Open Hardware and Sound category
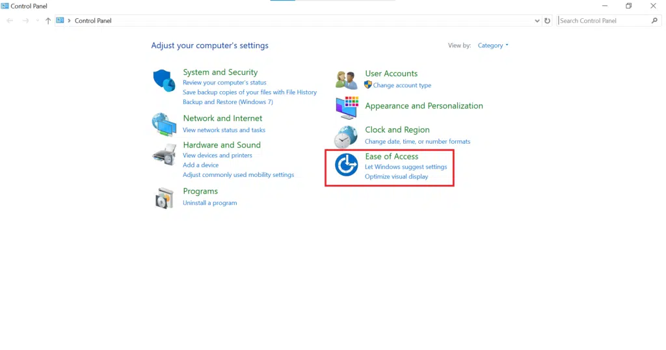 point(222,145)
